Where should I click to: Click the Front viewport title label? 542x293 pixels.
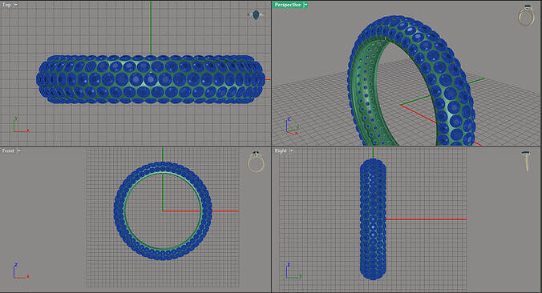[8, 151]
